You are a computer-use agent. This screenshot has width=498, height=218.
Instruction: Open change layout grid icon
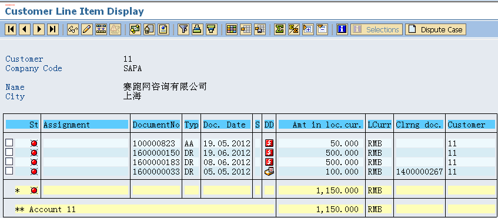click(232, 29)
